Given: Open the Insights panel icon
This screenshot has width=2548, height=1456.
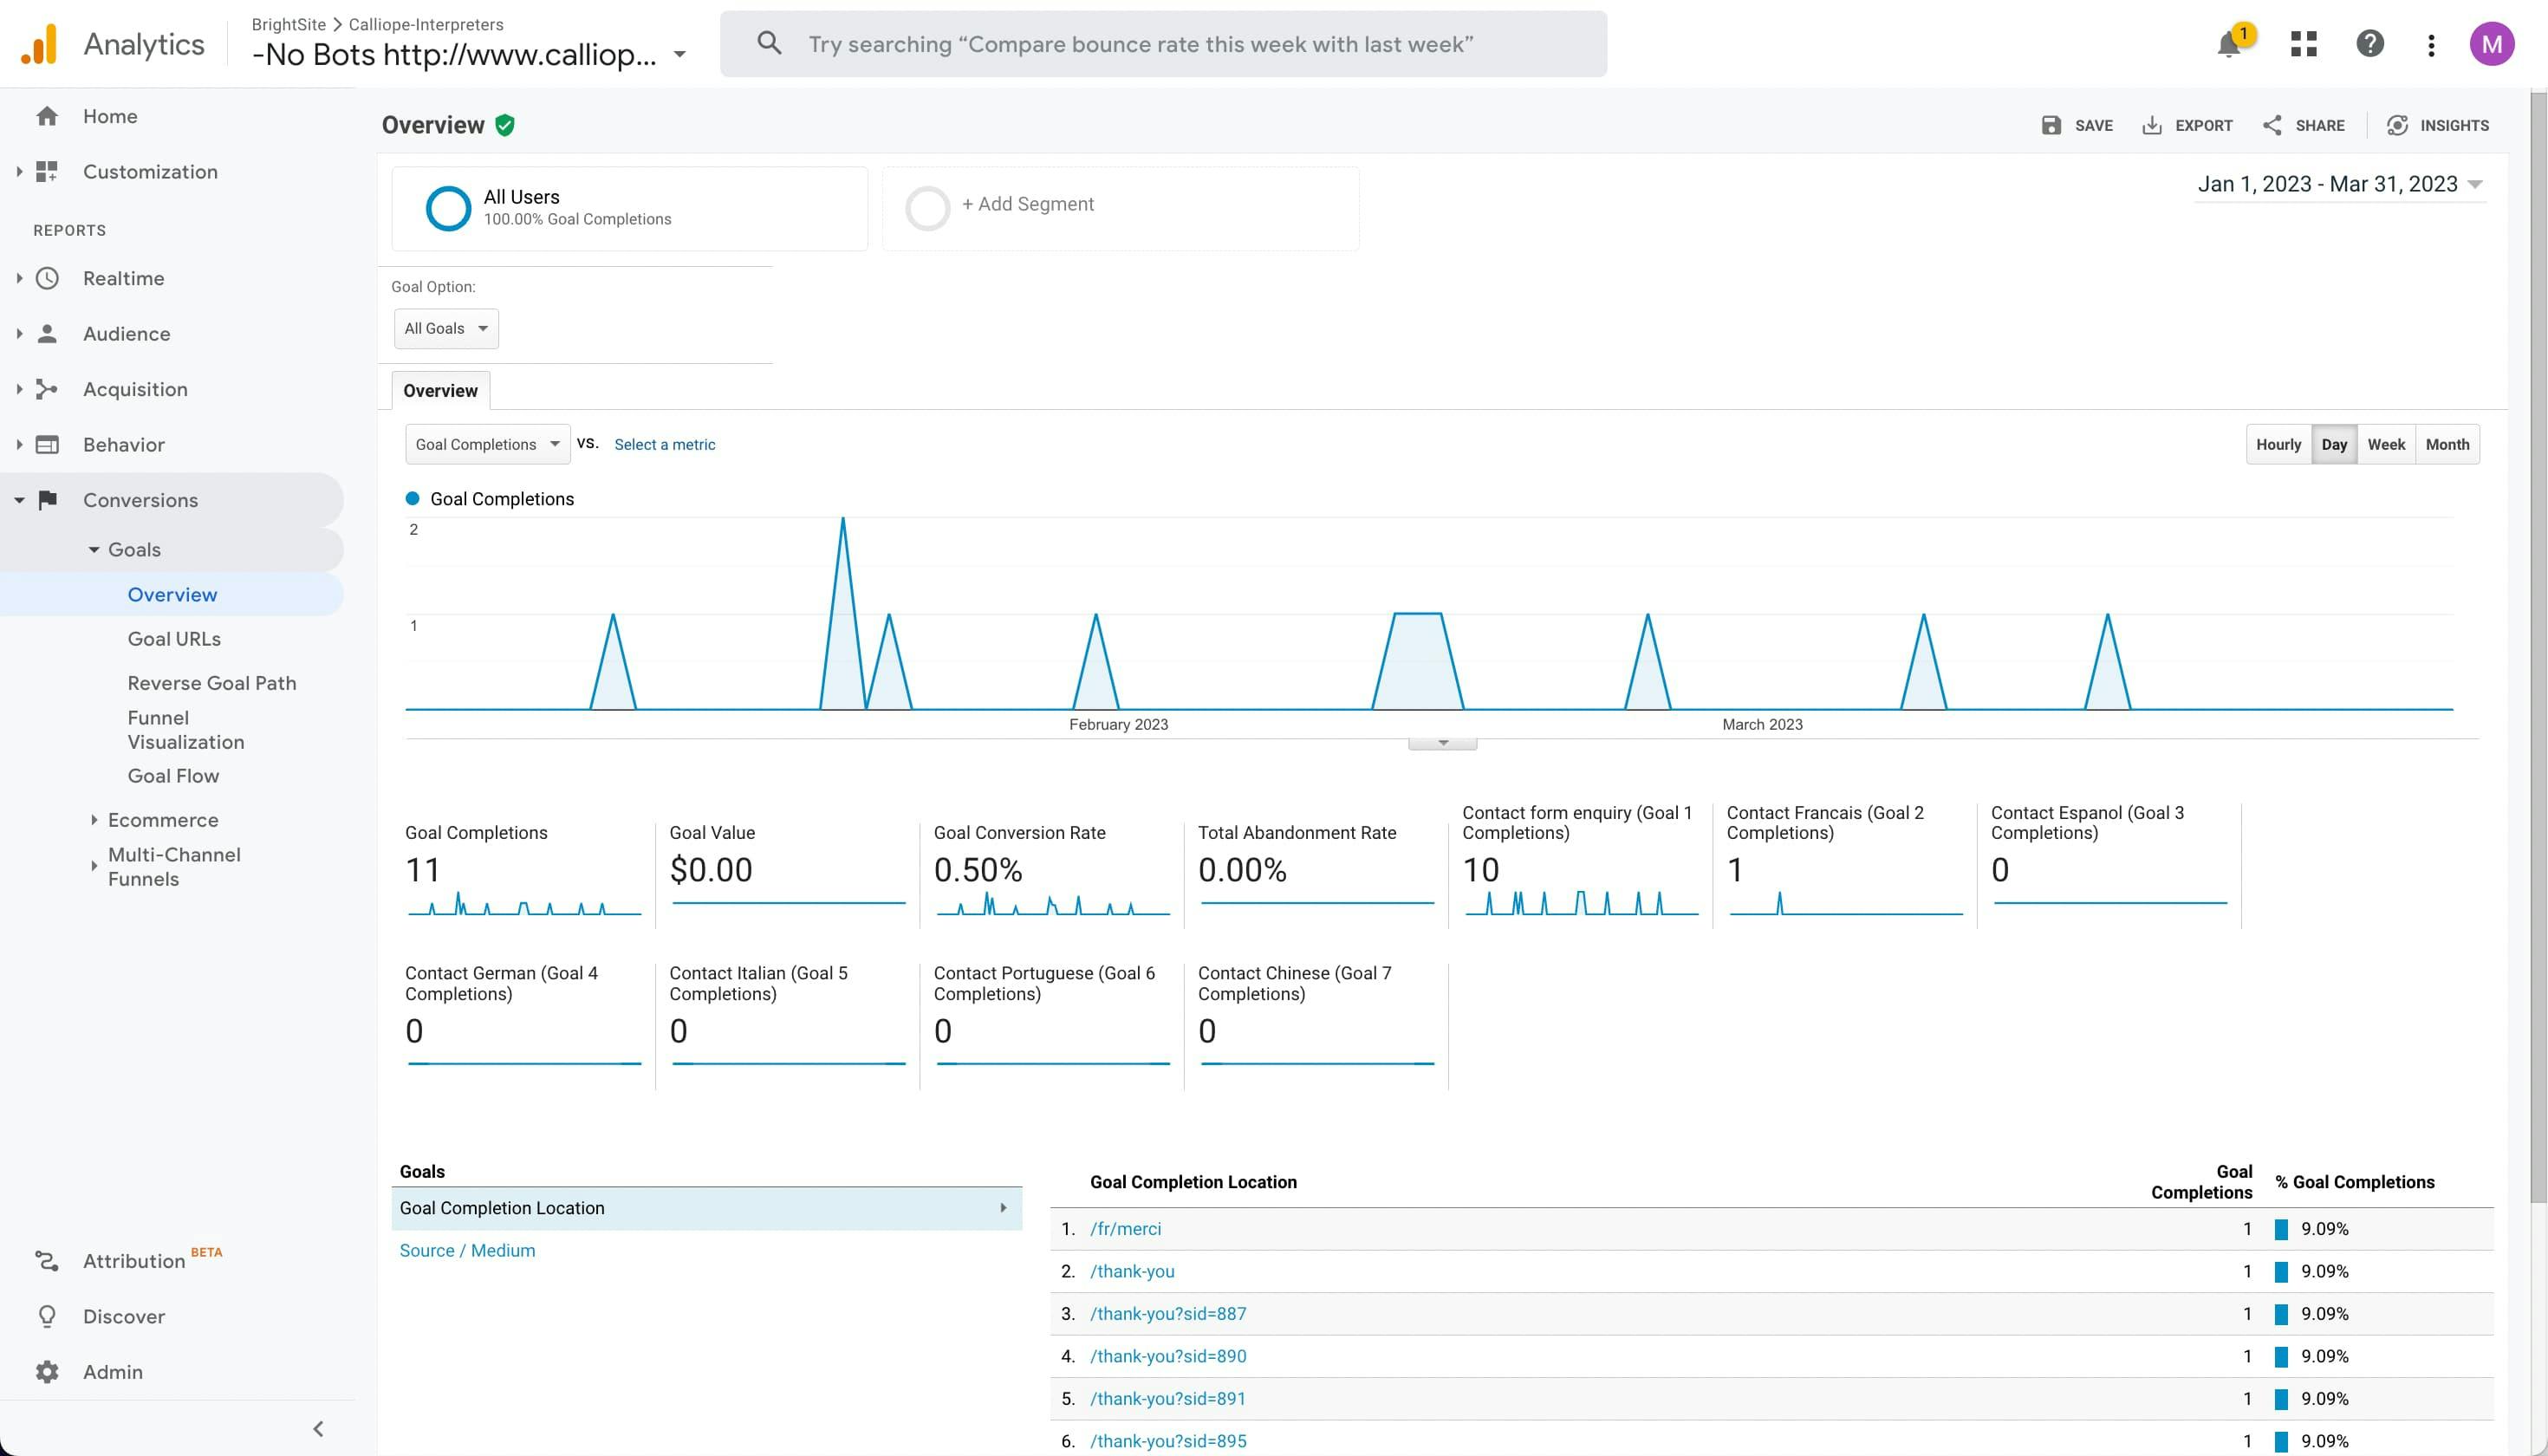Looking at the screenshot, I should coord(2397,125).
